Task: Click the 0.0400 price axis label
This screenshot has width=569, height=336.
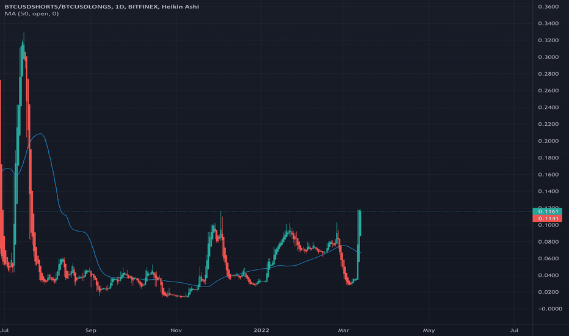Action: 548,275
